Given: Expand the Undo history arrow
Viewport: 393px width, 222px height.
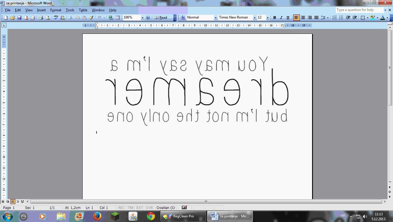Looking at the screenshot, I should pyautogui.click(x=104, y=18).
